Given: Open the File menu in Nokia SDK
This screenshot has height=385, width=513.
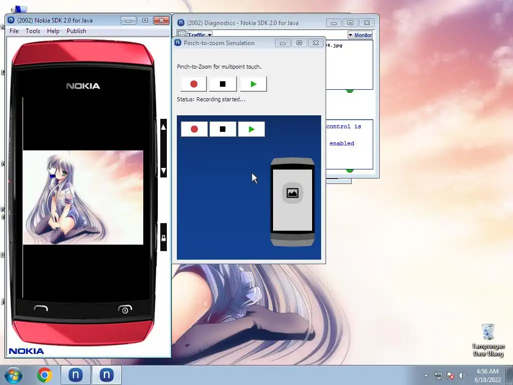Looking at the screenshot, I should pos(14,31).
